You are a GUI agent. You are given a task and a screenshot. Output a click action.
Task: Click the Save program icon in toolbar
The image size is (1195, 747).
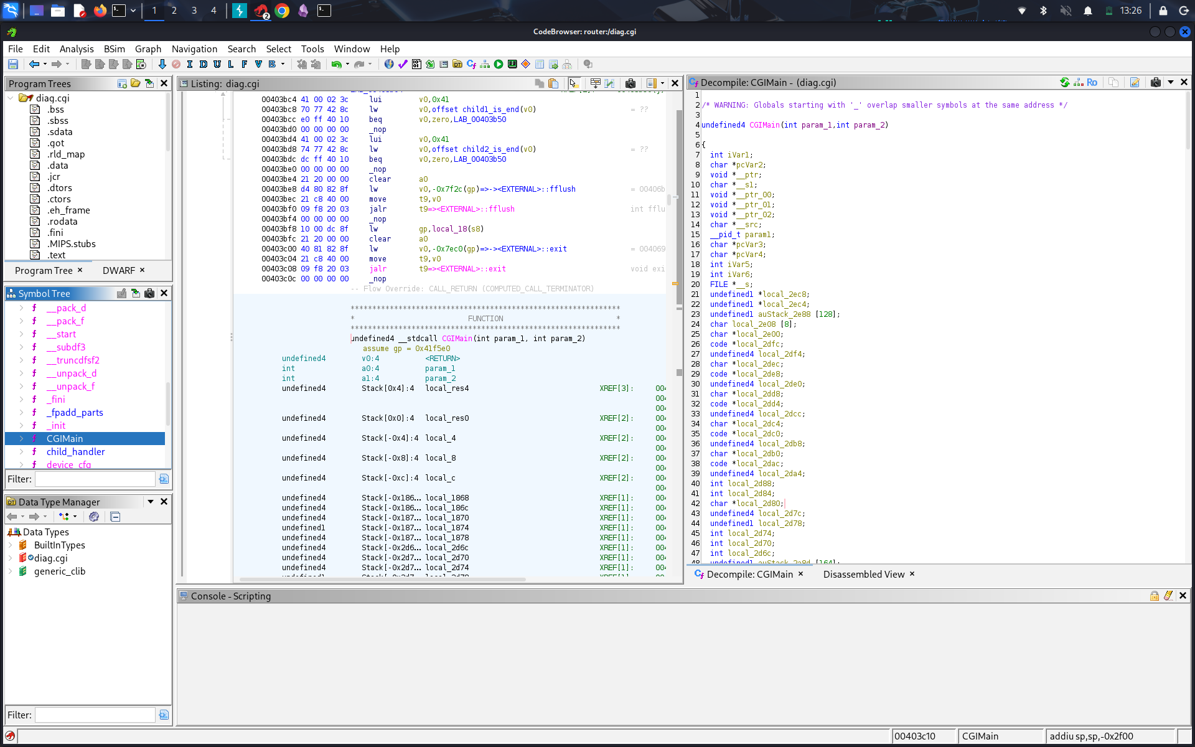[x=12, y=64]
